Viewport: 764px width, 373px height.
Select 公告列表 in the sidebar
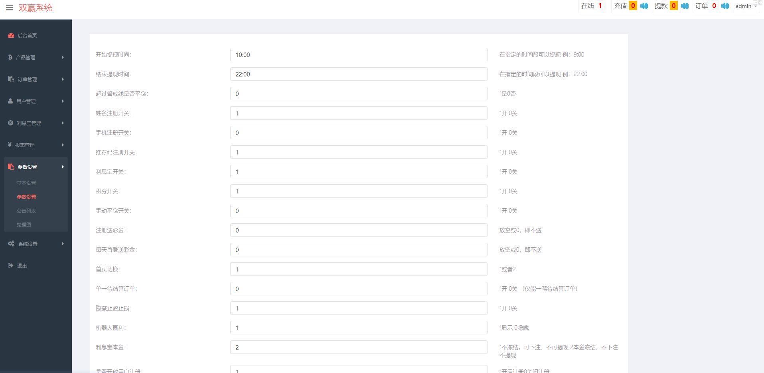click(x=26, y=211)
